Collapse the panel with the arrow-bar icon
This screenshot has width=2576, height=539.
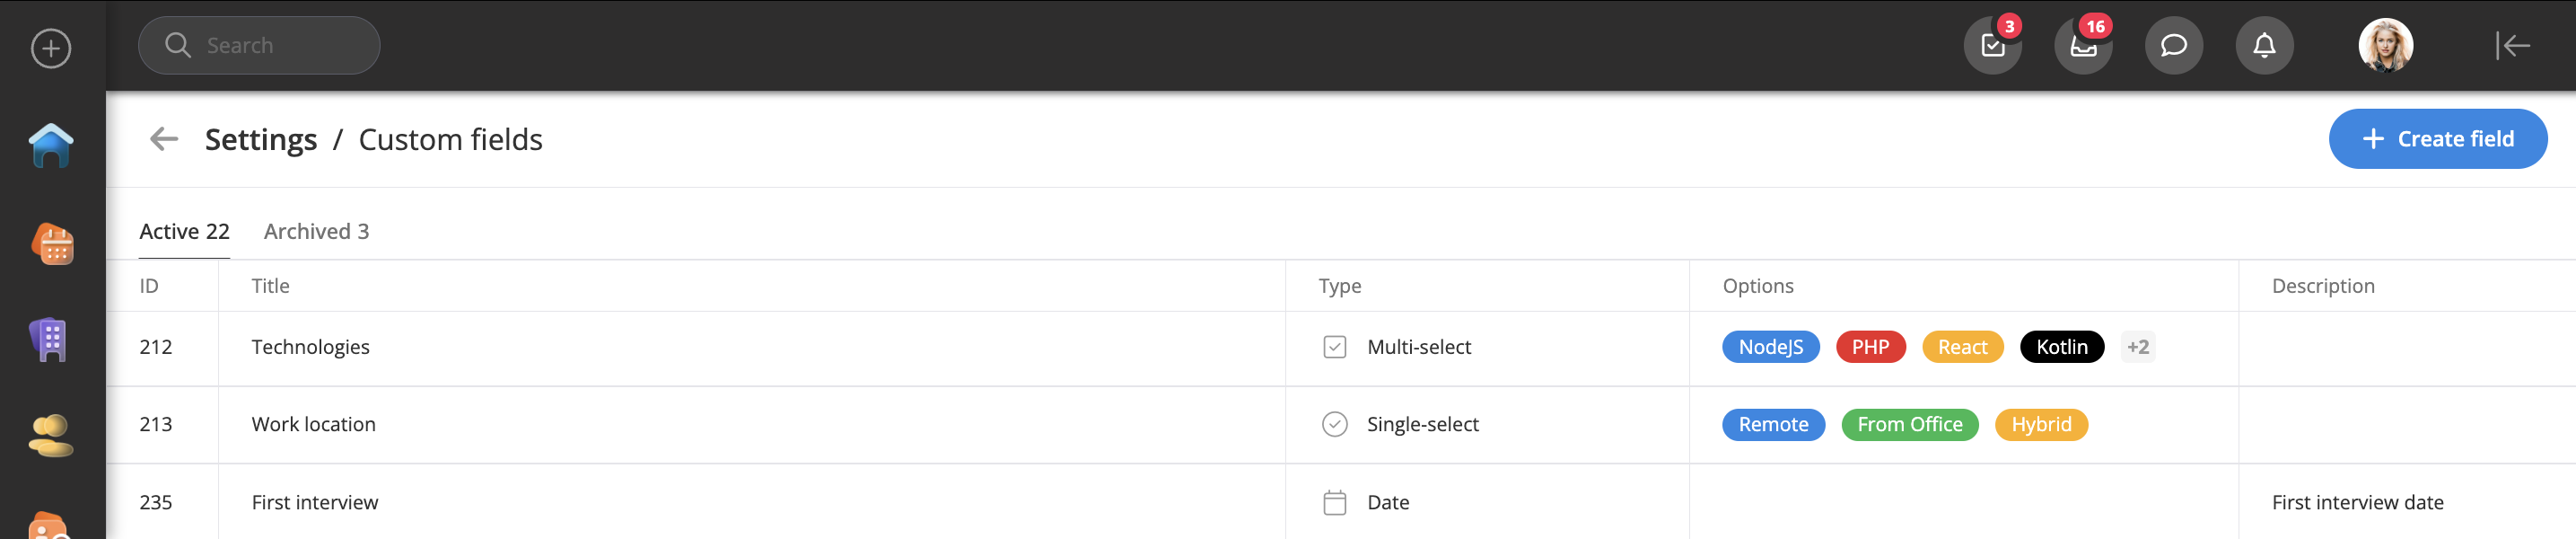pyautogui.click(x=2512, y=46)
